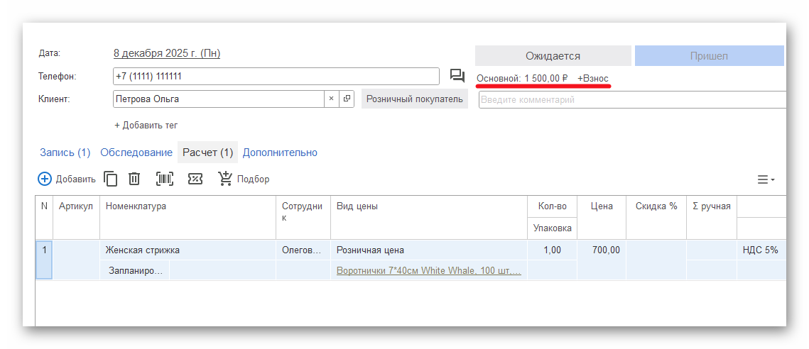Click the Добавить plus icon in toolbar

45,179
